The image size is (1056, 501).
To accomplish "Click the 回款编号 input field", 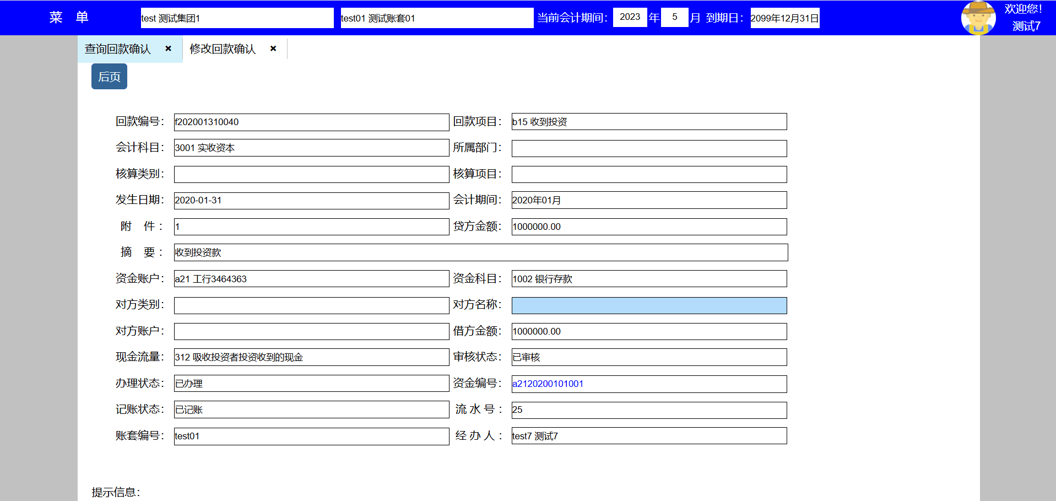I will [x=311, y=122].
